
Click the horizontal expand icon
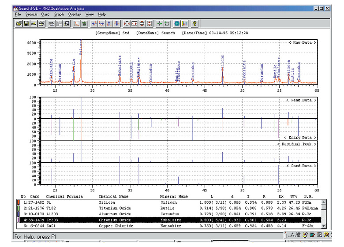tap(134, 23)
